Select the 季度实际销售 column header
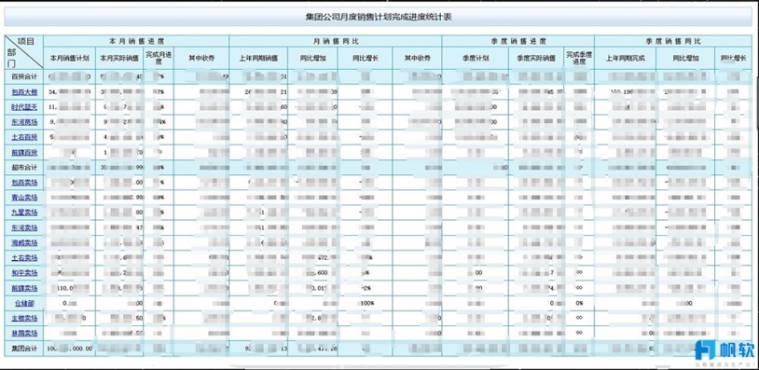 pyautogui.click(x=536, y=58)
